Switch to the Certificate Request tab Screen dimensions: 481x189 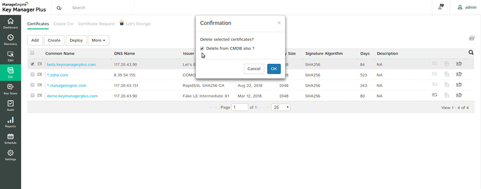tap(96, 24)
